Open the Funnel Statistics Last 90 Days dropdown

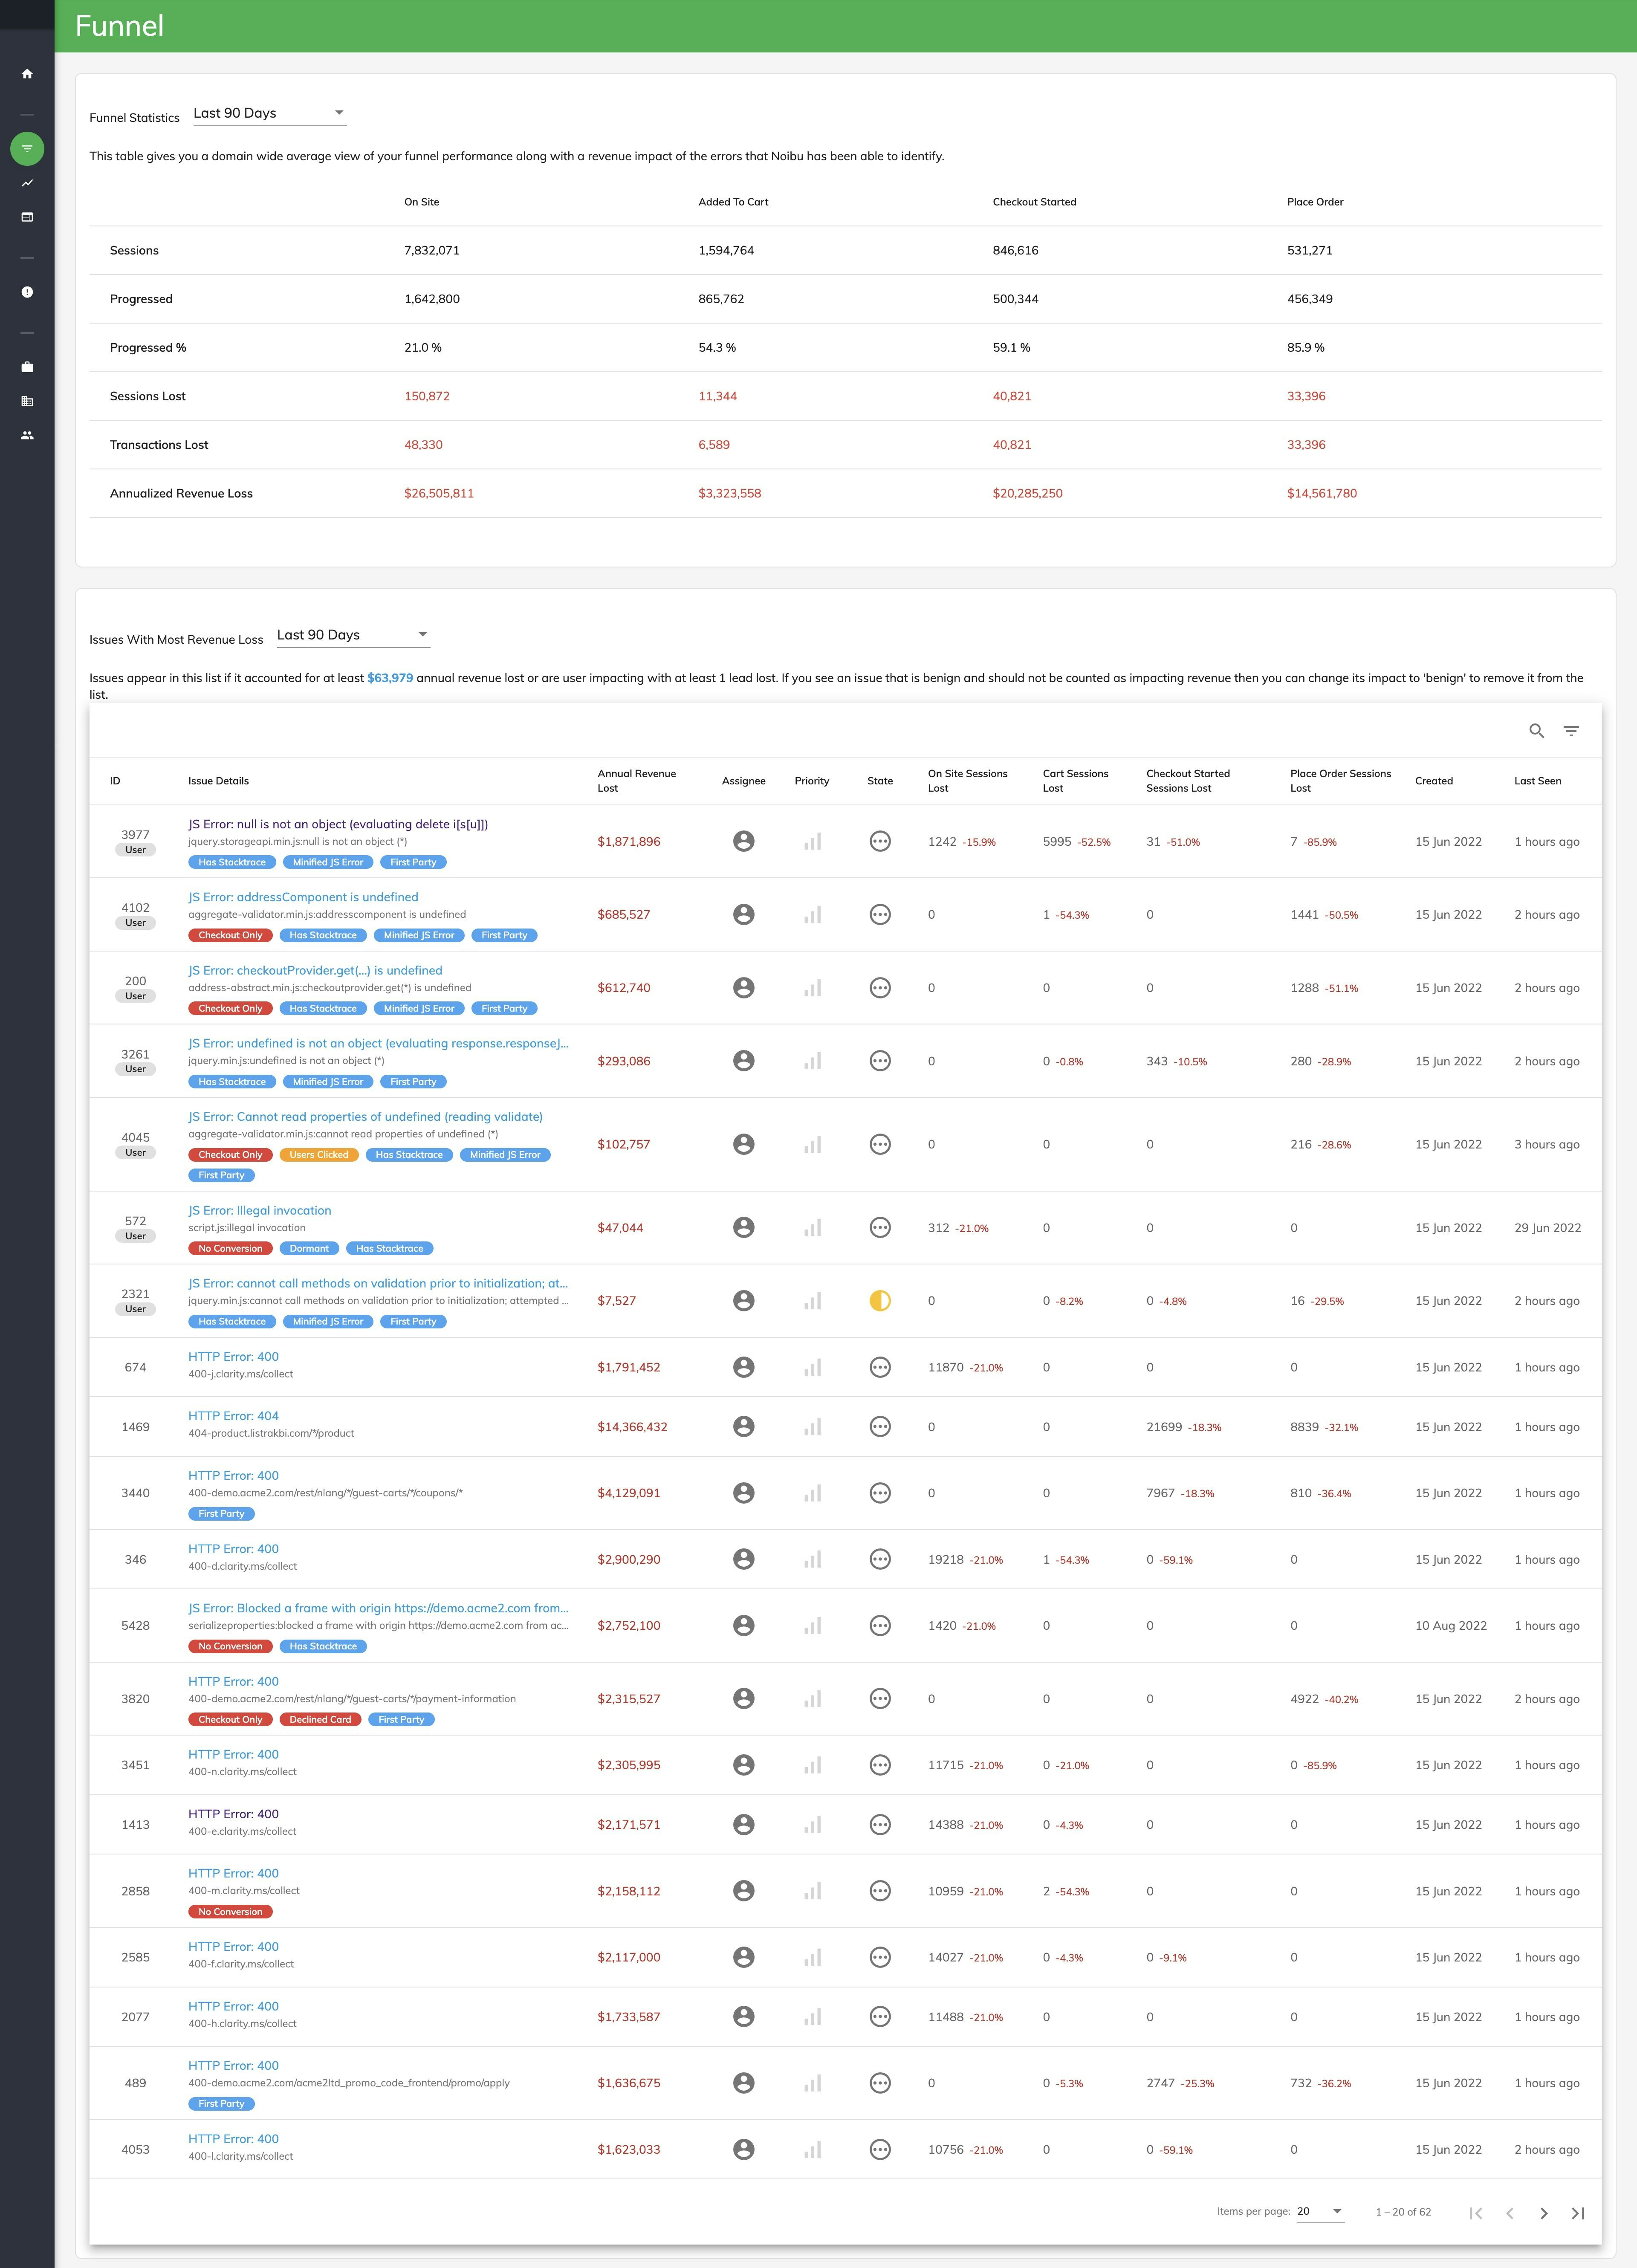click(268, 113)
